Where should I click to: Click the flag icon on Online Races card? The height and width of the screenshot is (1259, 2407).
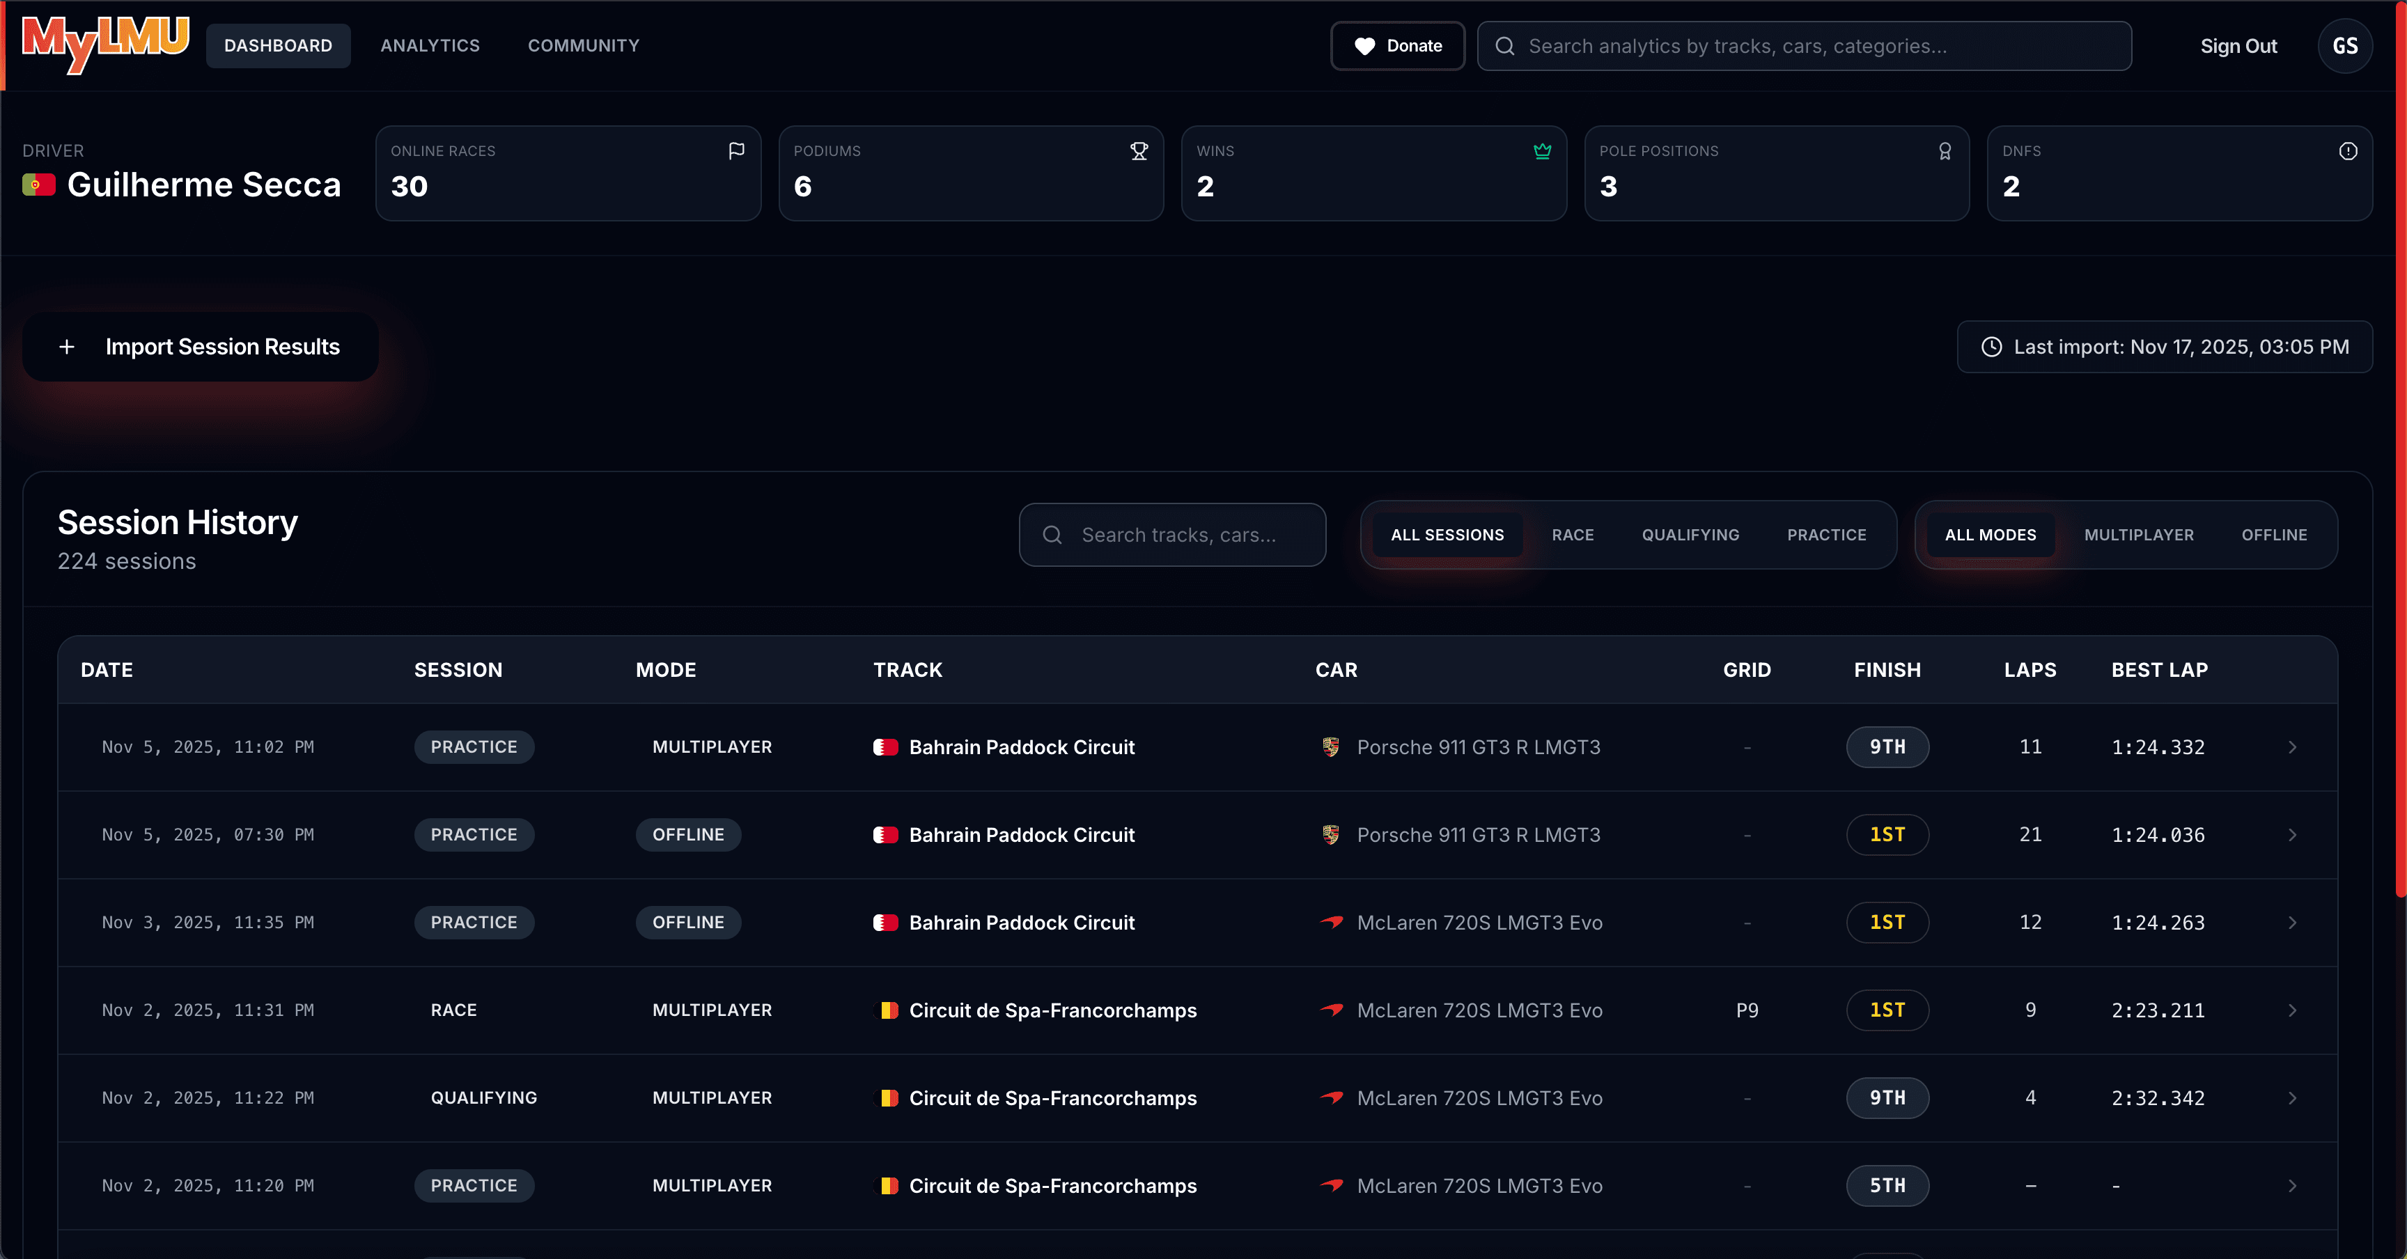pyautogui.click(x=736, y=151)
